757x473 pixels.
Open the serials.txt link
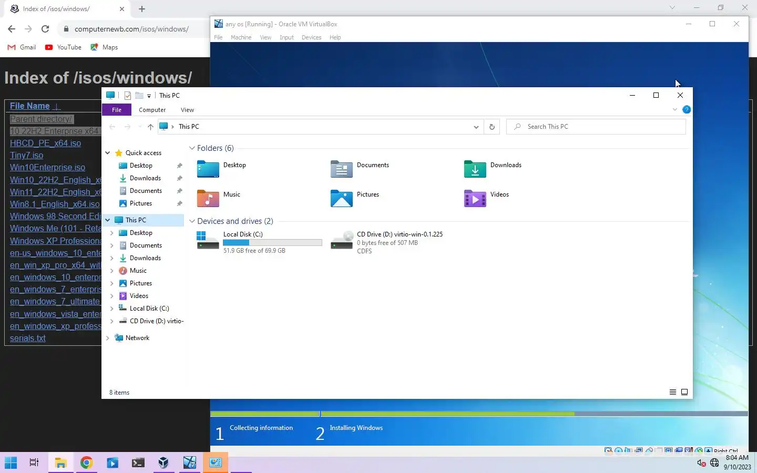click(27, 338)
